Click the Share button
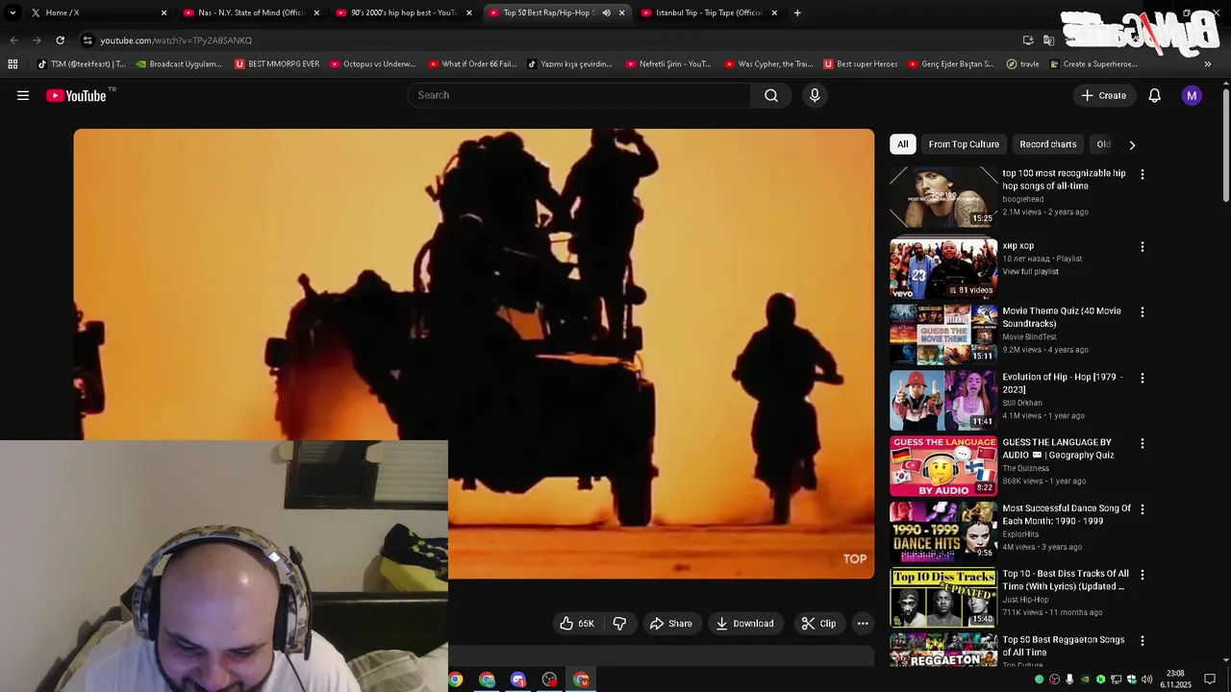This screenshot has height=692, width=1231. click(x=670, y=624)
